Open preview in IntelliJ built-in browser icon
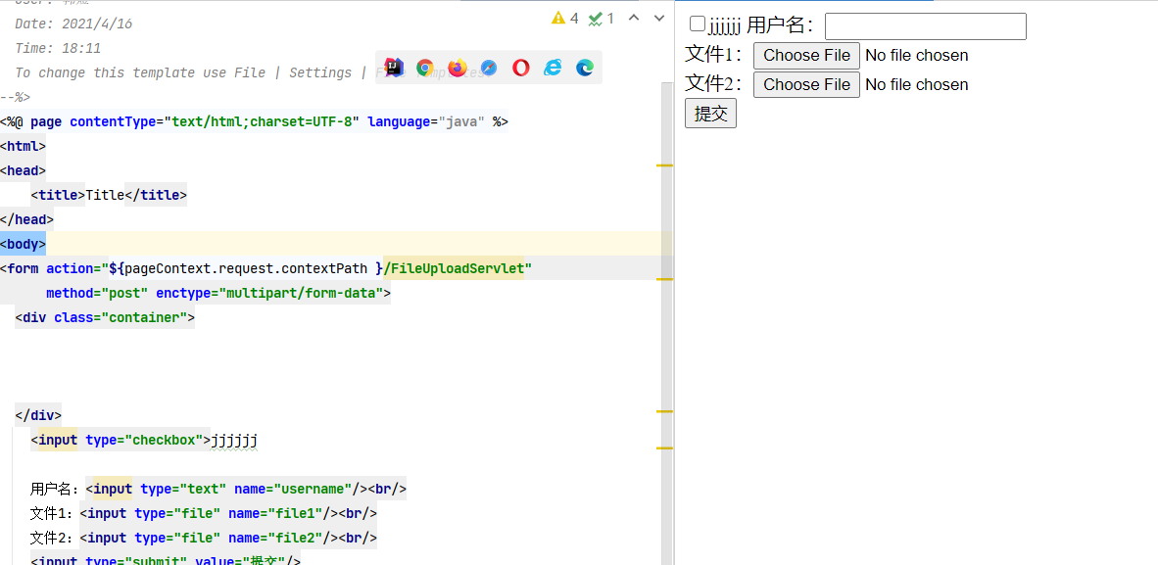 (x=394, y=68)
